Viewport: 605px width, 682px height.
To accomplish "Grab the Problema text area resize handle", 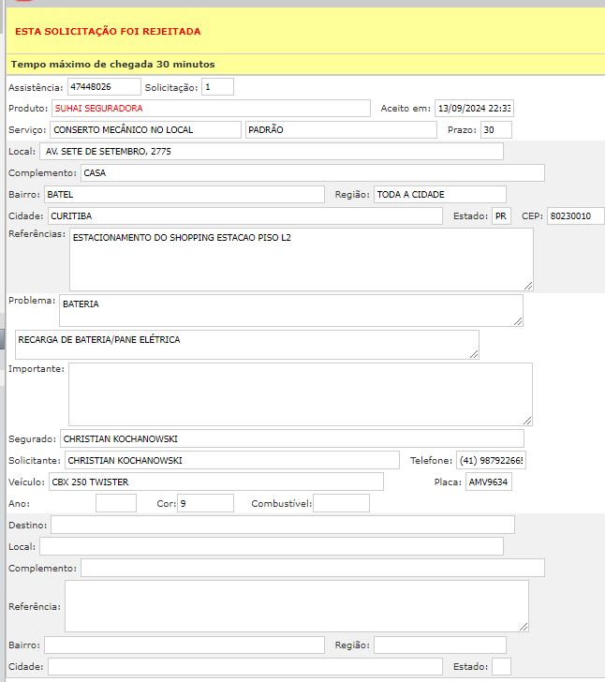I will [517, 320].
